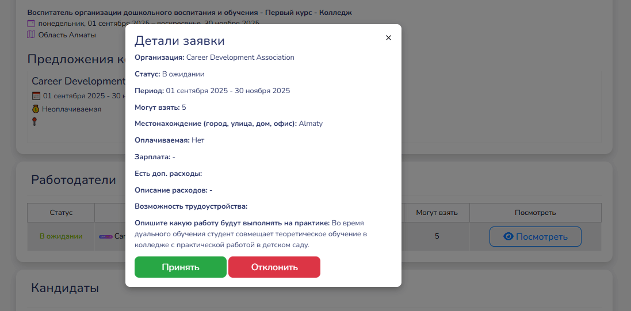Click the employer logo in table row
This screenshot has width=631, height=311.
(x=105, y=236)
